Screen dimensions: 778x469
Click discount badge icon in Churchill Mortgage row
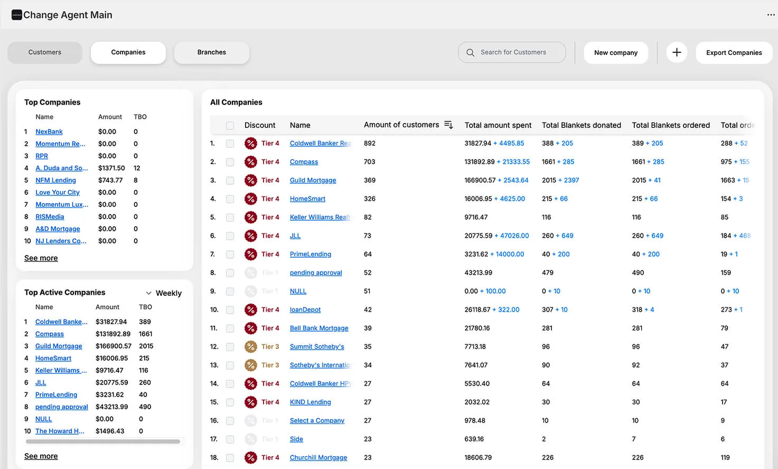(251, 457)
